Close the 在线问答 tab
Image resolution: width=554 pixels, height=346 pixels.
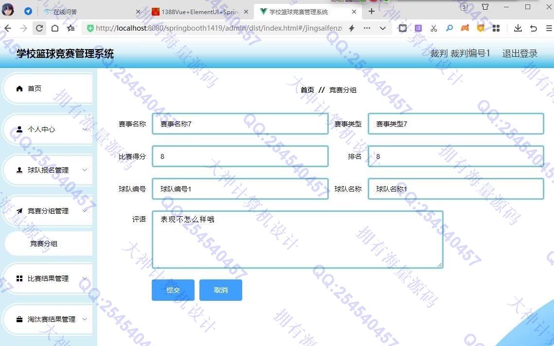tap(138, 12)
